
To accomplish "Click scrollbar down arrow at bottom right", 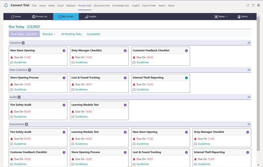I will tap(258, 165).
